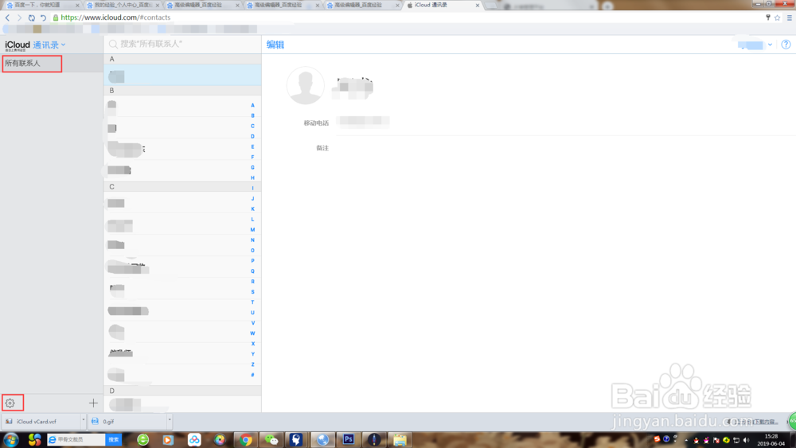
Task: Open the Baidu Netdisk taskbar icon
Action: coord(194,439)
